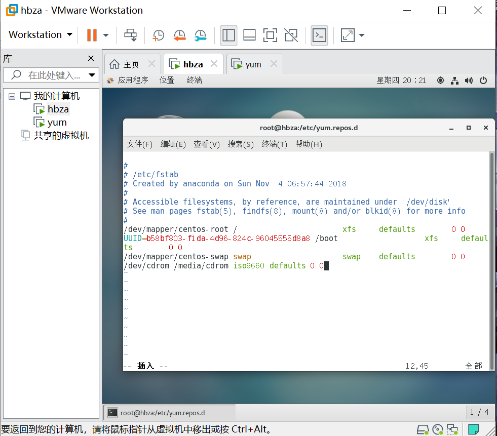Open the library search filter dropdown

(x=92, y=75)
